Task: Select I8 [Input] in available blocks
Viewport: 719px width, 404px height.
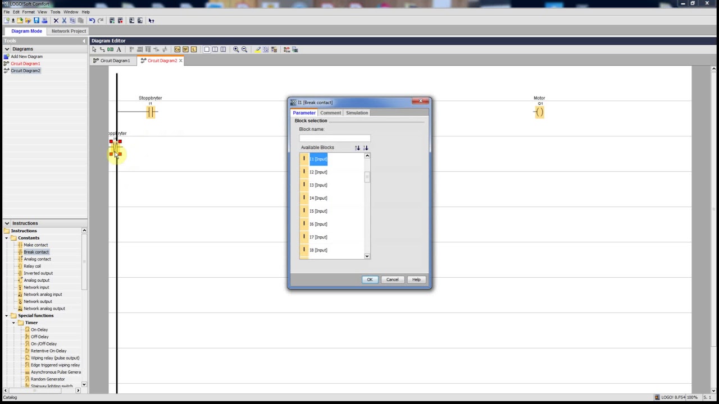Action: click(318, 250)
